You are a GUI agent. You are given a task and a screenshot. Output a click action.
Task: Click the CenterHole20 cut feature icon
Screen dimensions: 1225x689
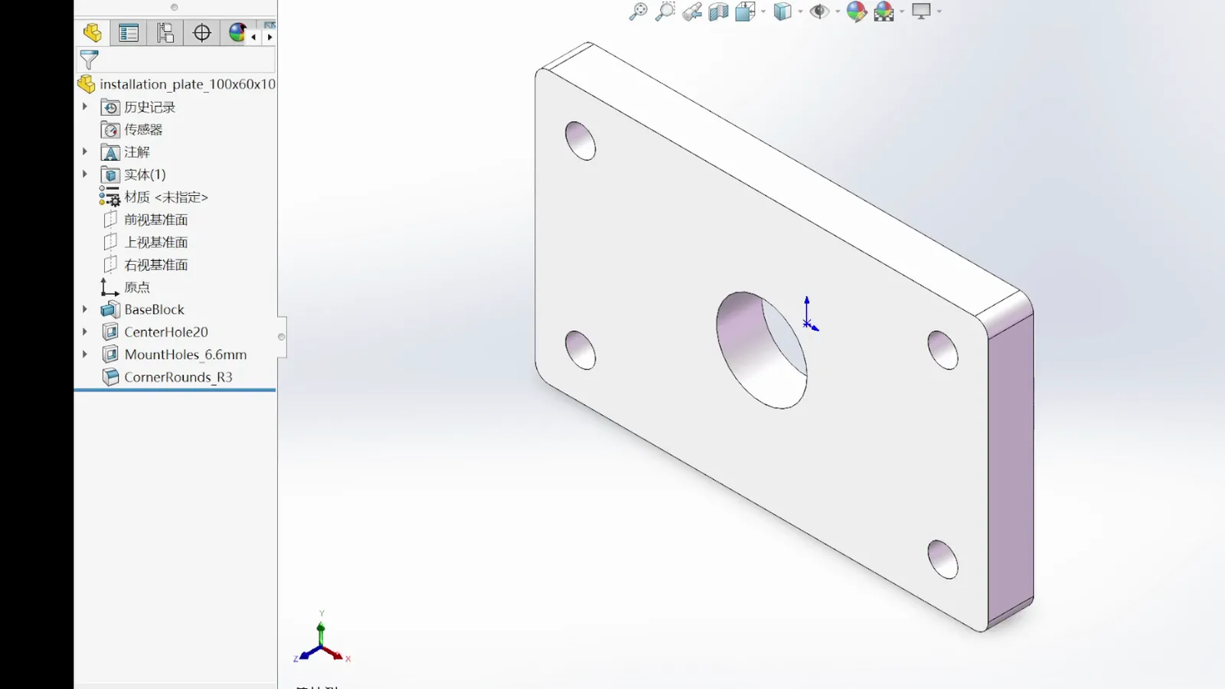click(x=110, y=331)
